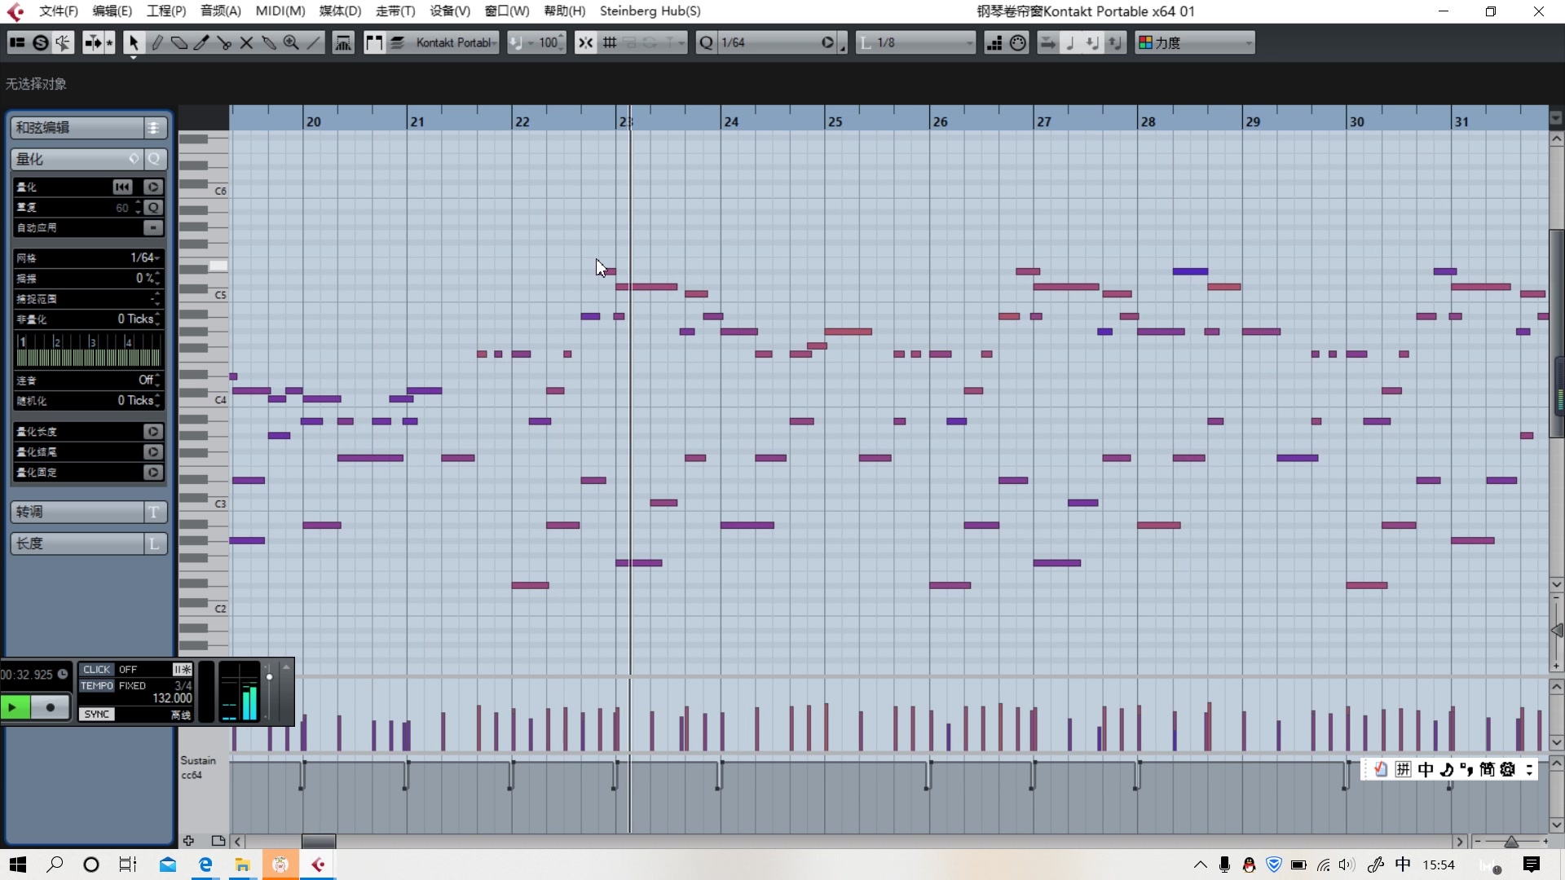This screenshot has height=880, width=1565.
Task: Toggle Record NoteOn Velocity button
Action: pos(1092,43)
